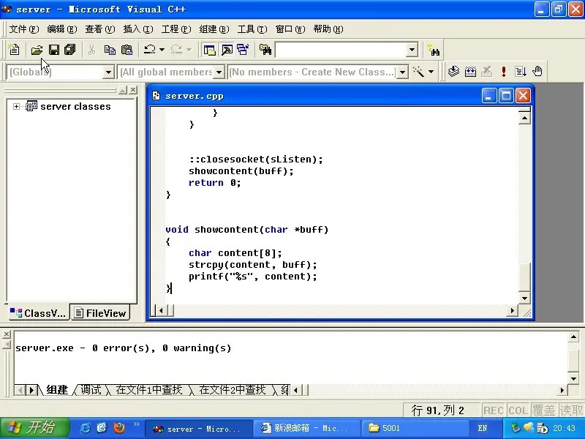Click the server.exe 0 error(s) output line
This screenshot has height=439, width=585.
tap(123, 348)
